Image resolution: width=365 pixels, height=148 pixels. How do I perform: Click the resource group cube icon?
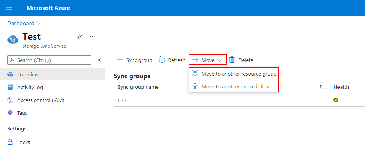pyautogui.click(x=195, y=74)
